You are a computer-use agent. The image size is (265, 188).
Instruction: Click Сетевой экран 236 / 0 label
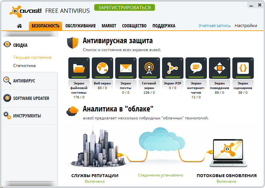click(149, 88)
